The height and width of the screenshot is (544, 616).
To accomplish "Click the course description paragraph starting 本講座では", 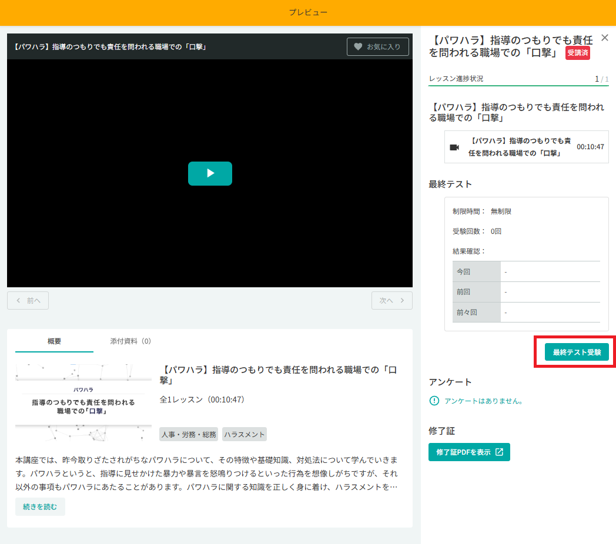I will pos(207,474).
